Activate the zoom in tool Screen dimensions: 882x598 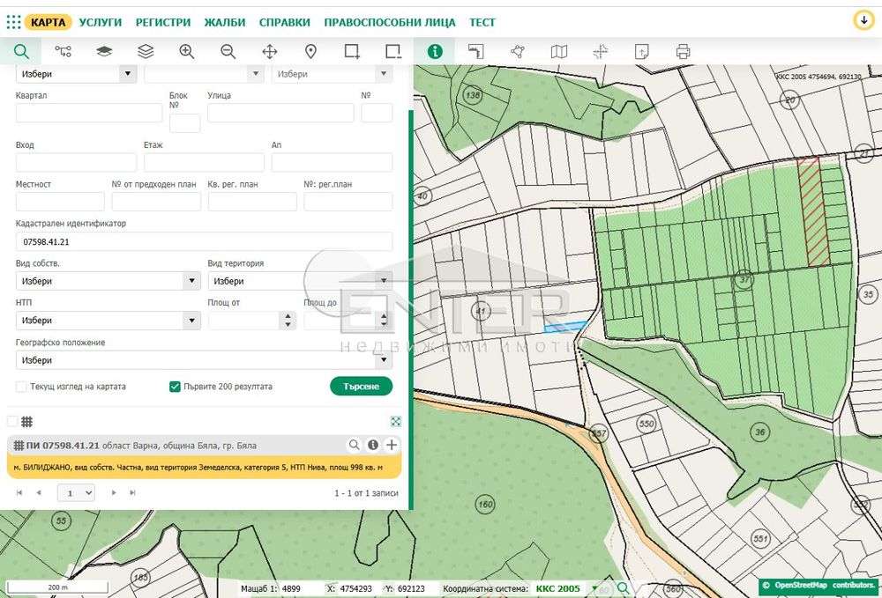pyautogui.click(x=187, y=52)
